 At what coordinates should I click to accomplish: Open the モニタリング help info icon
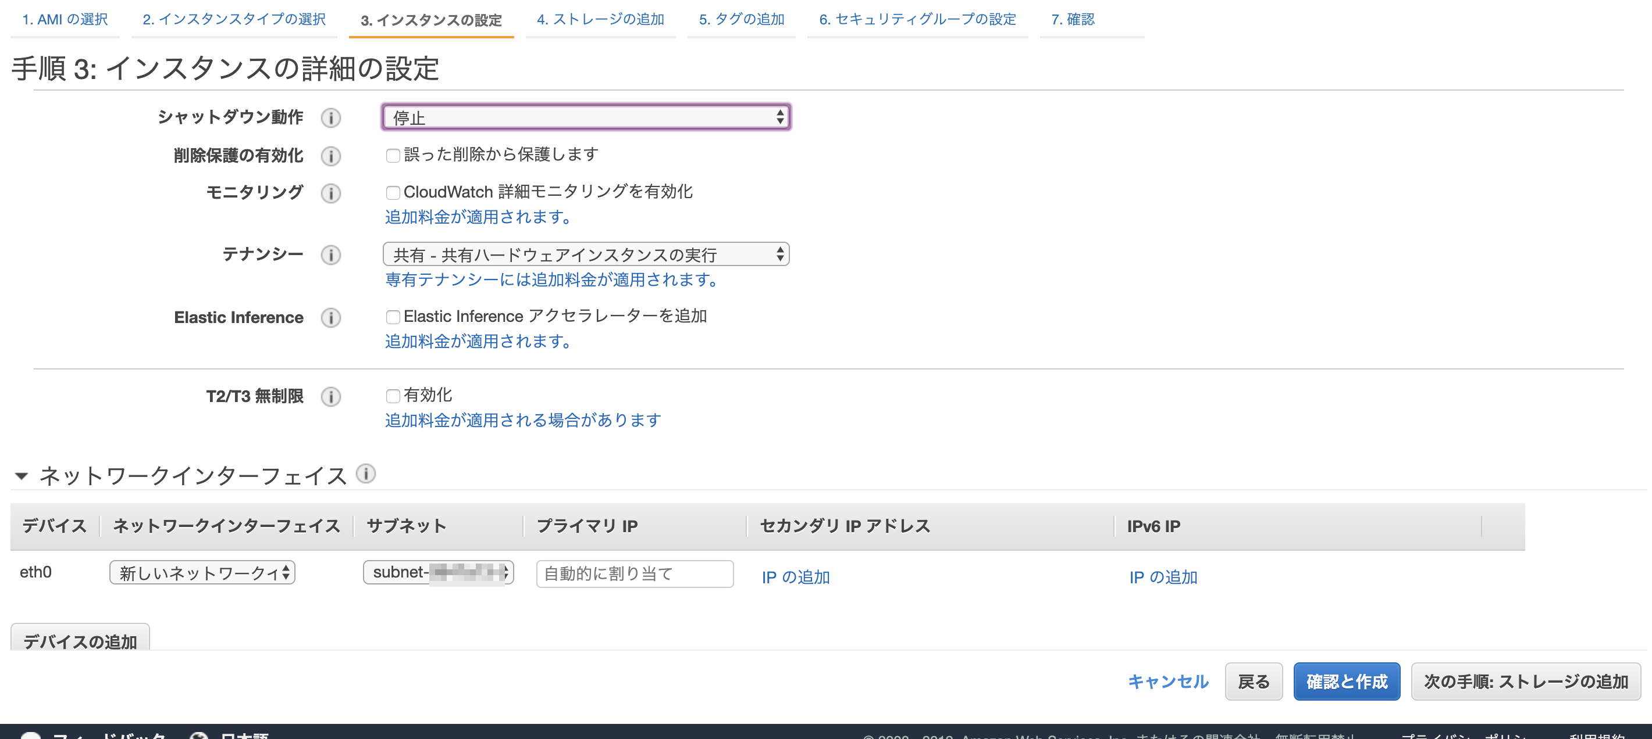click(331, 193)
